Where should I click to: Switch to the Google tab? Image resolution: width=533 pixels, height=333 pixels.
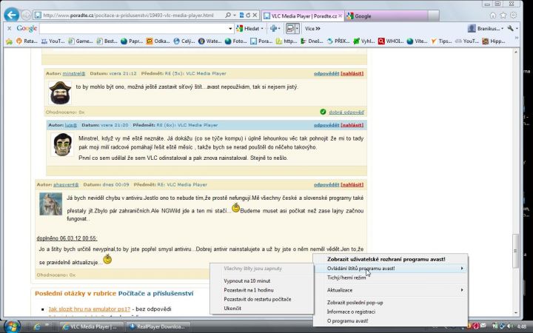pos(386,16)
